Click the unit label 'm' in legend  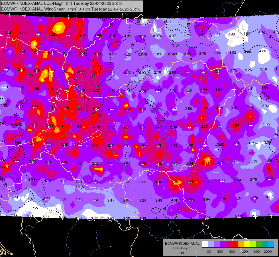point(182,253)
